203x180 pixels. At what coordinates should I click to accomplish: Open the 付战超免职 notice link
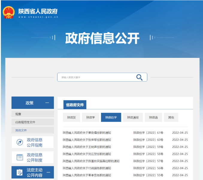[x=87, y=168]
